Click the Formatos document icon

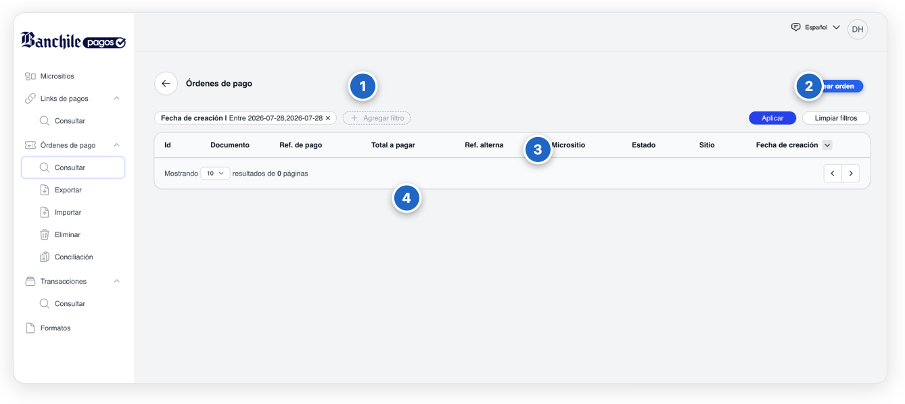pyautogui.click(x=30, y=328)
